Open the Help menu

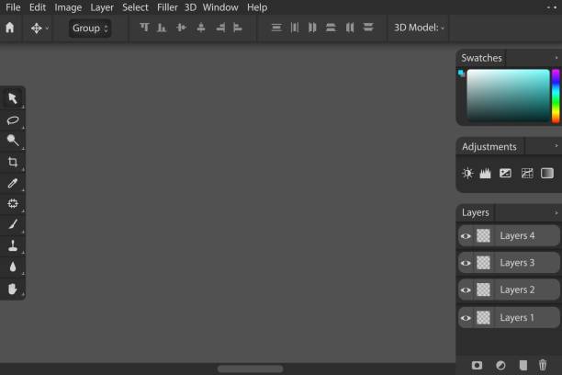pyautogui.click(x=257, y=7)
